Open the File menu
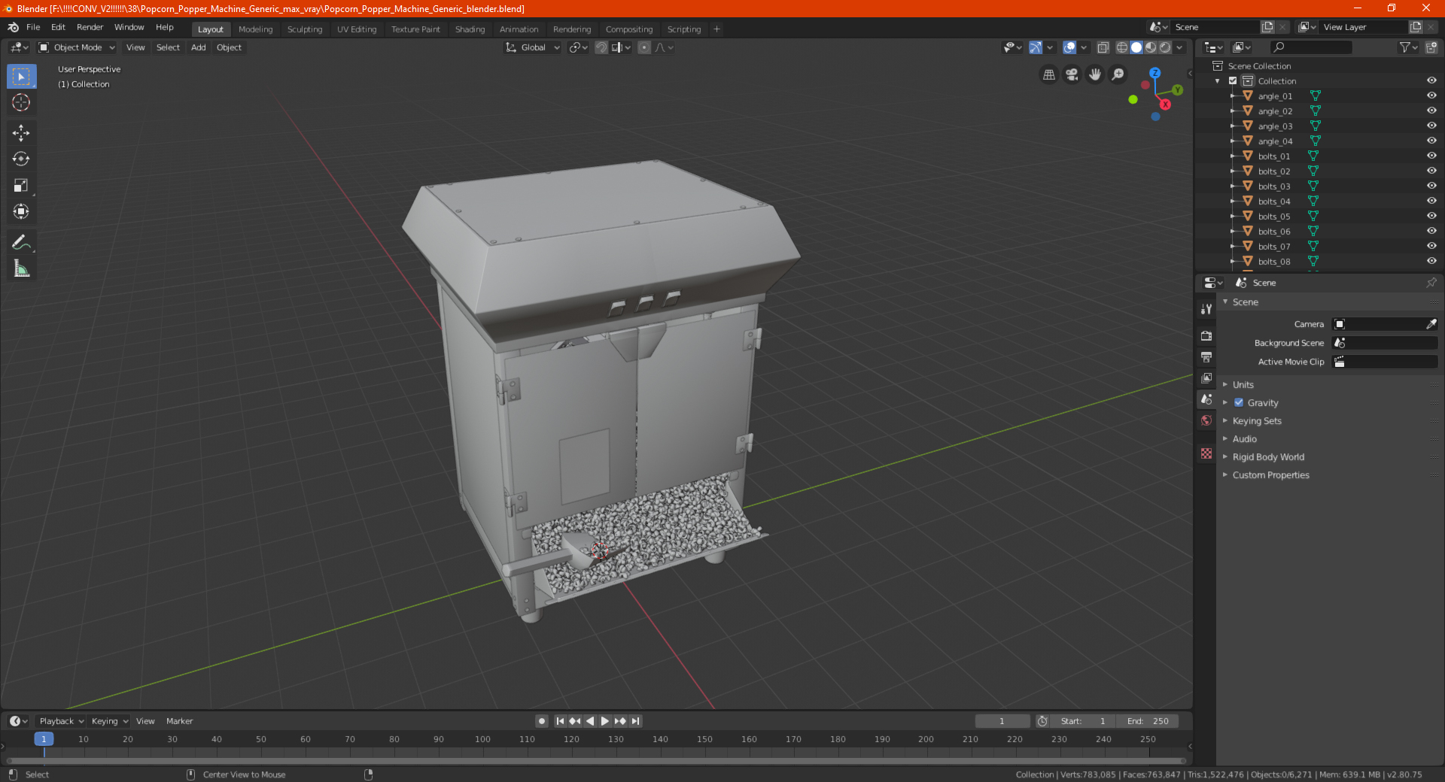This screenshot has height=782, width=1445. [33, 27]
